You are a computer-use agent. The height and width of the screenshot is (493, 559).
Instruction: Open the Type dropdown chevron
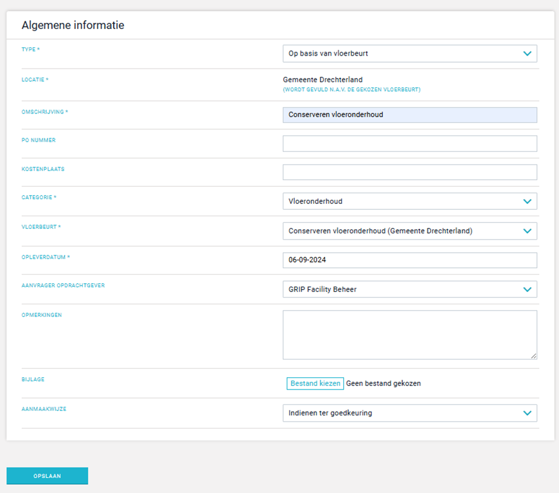pyautogui.click(x=527, y=53)
